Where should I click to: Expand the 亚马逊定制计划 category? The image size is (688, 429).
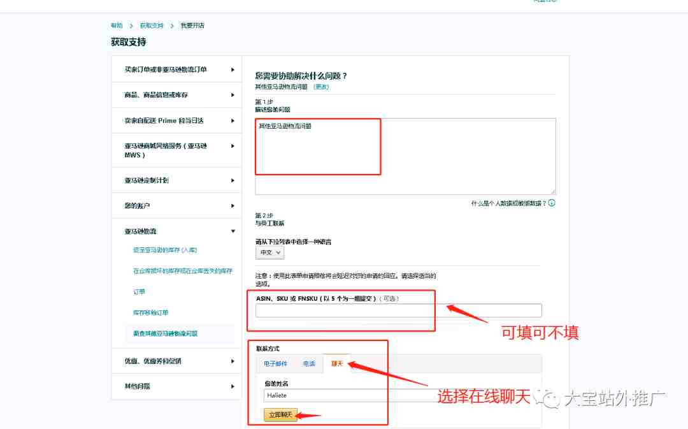pos(176,180)
